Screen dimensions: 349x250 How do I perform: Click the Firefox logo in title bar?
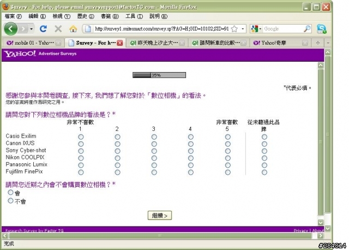point(5,7)
